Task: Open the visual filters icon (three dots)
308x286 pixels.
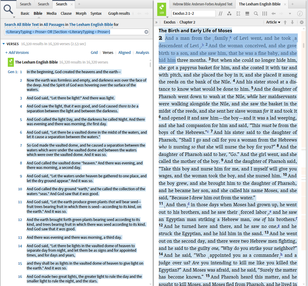Action: click(x=229, y=14)
